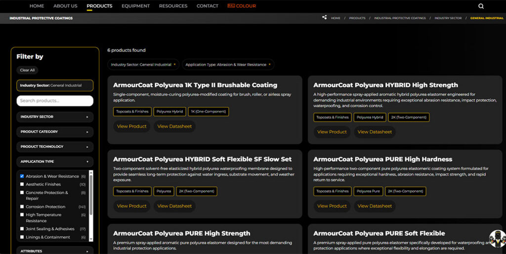
Task: Open the site search magnifier icon
Action: click(x=481, y=6)
